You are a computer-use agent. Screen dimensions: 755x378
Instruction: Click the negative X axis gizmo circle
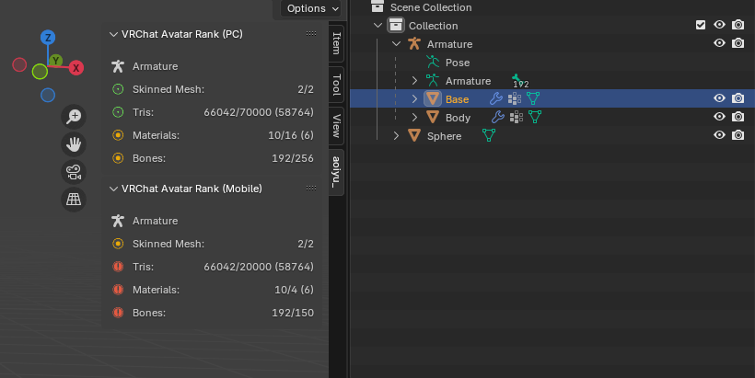(x=19, y=64)
